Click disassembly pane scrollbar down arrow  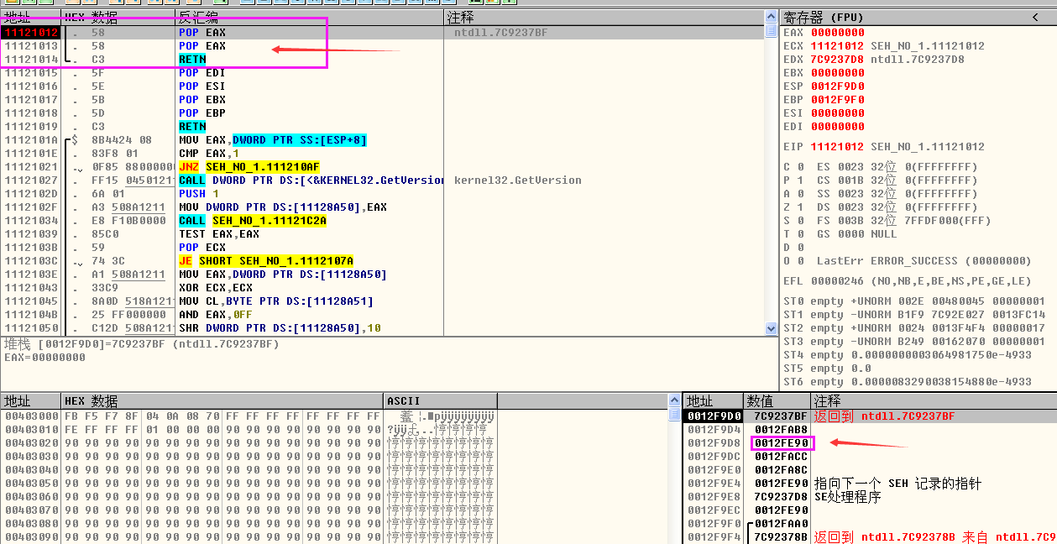(x=771, y=329)
